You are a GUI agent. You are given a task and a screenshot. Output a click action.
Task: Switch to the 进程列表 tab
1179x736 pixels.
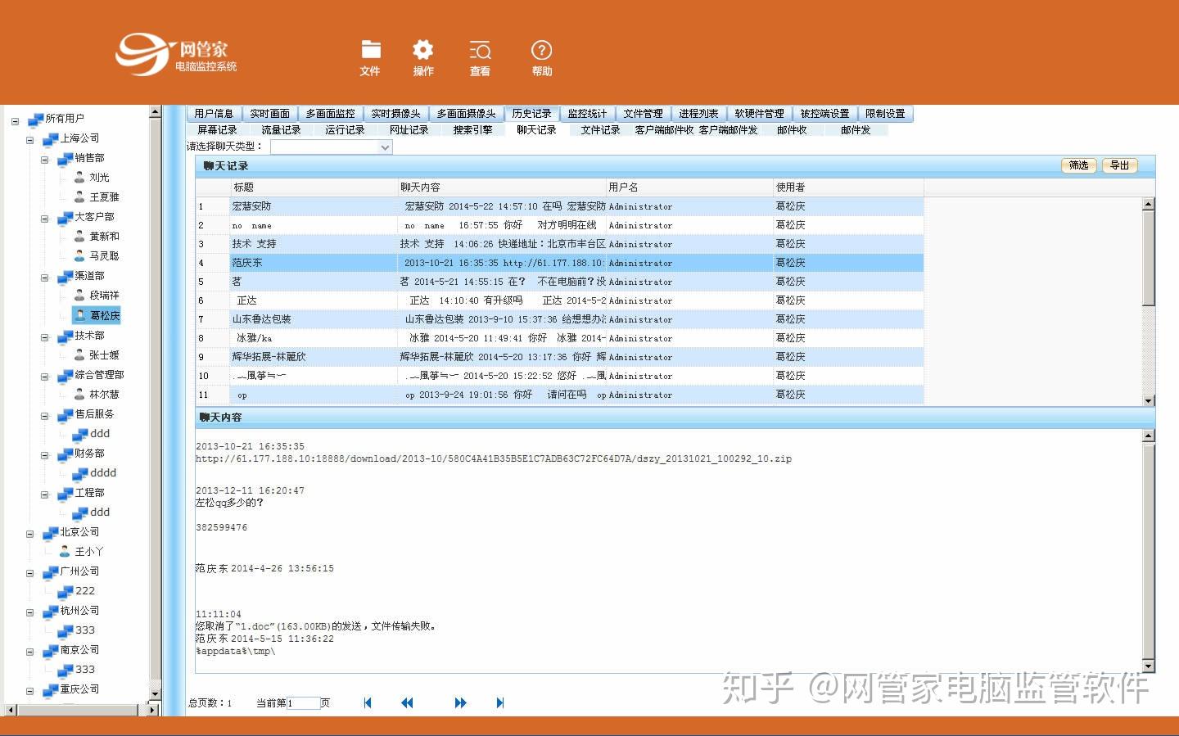pyautogui.click(x=698, y=114)
